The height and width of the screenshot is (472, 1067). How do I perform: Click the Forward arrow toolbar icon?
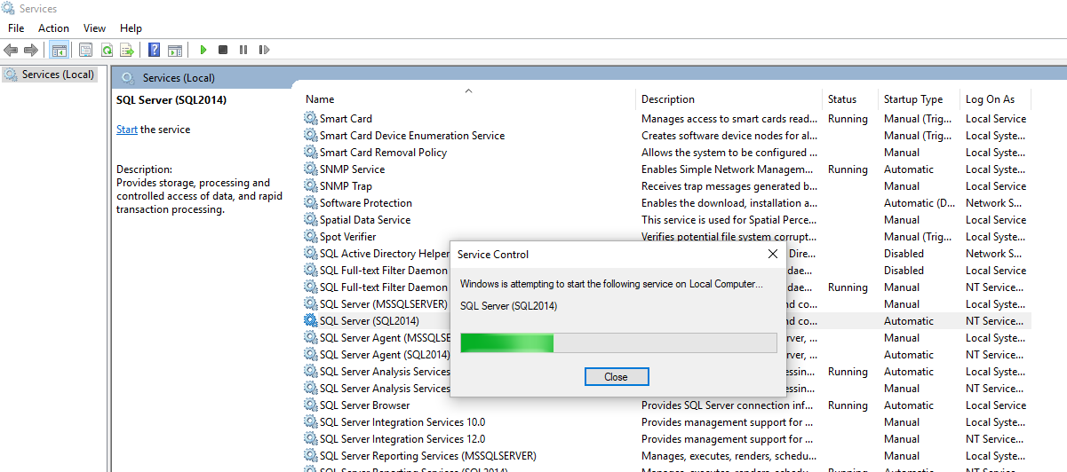tap(31, 51)
